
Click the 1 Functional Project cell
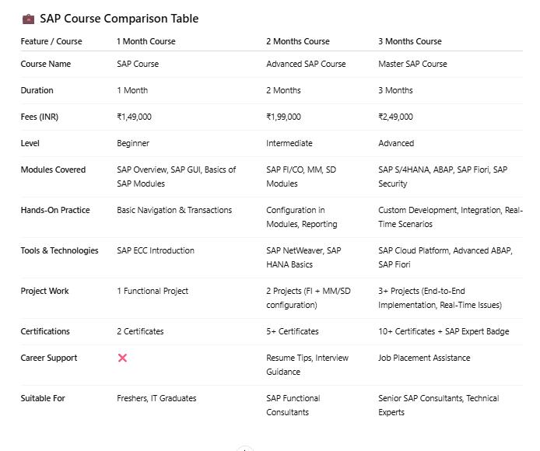click(153, 291)
